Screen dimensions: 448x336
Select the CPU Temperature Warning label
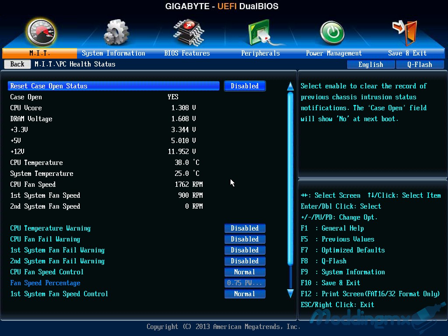(x=50, y=228)
